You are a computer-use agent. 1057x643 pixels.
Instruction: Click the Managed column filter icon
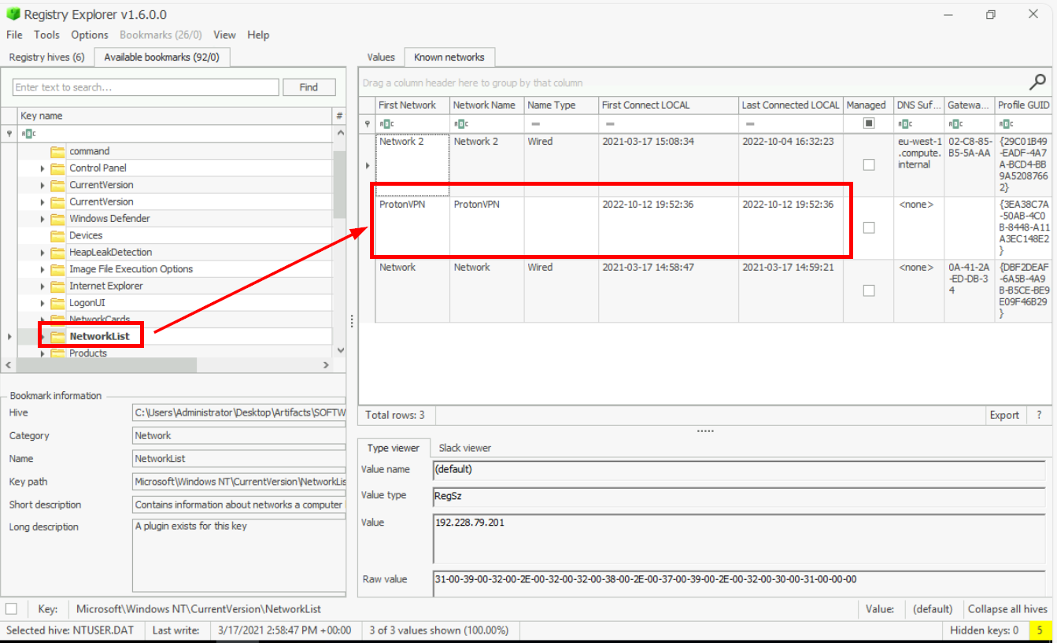click(x=869, y=124)
